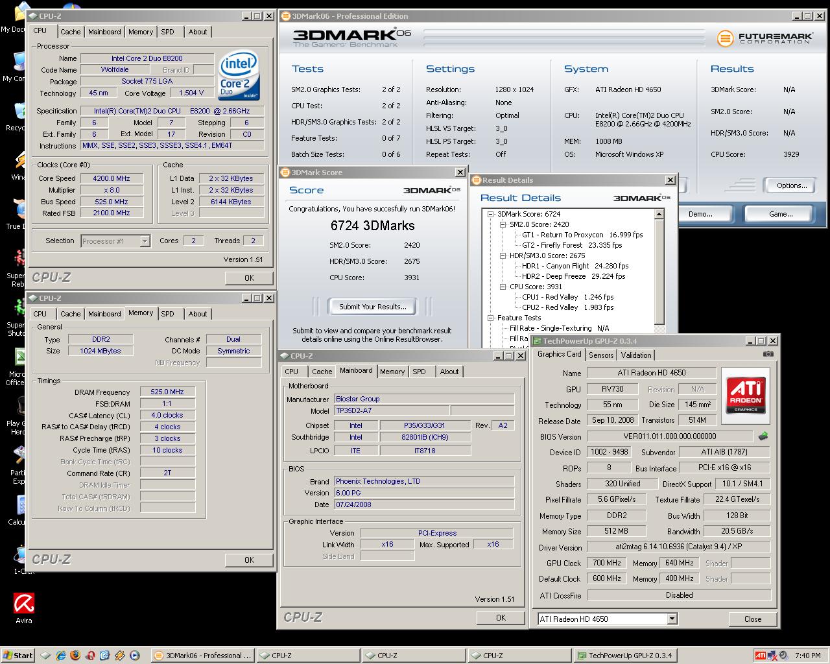Collapse the Feature Tests tree node
The height and width of the screenshot is (664, 830).
coord(491,318)
